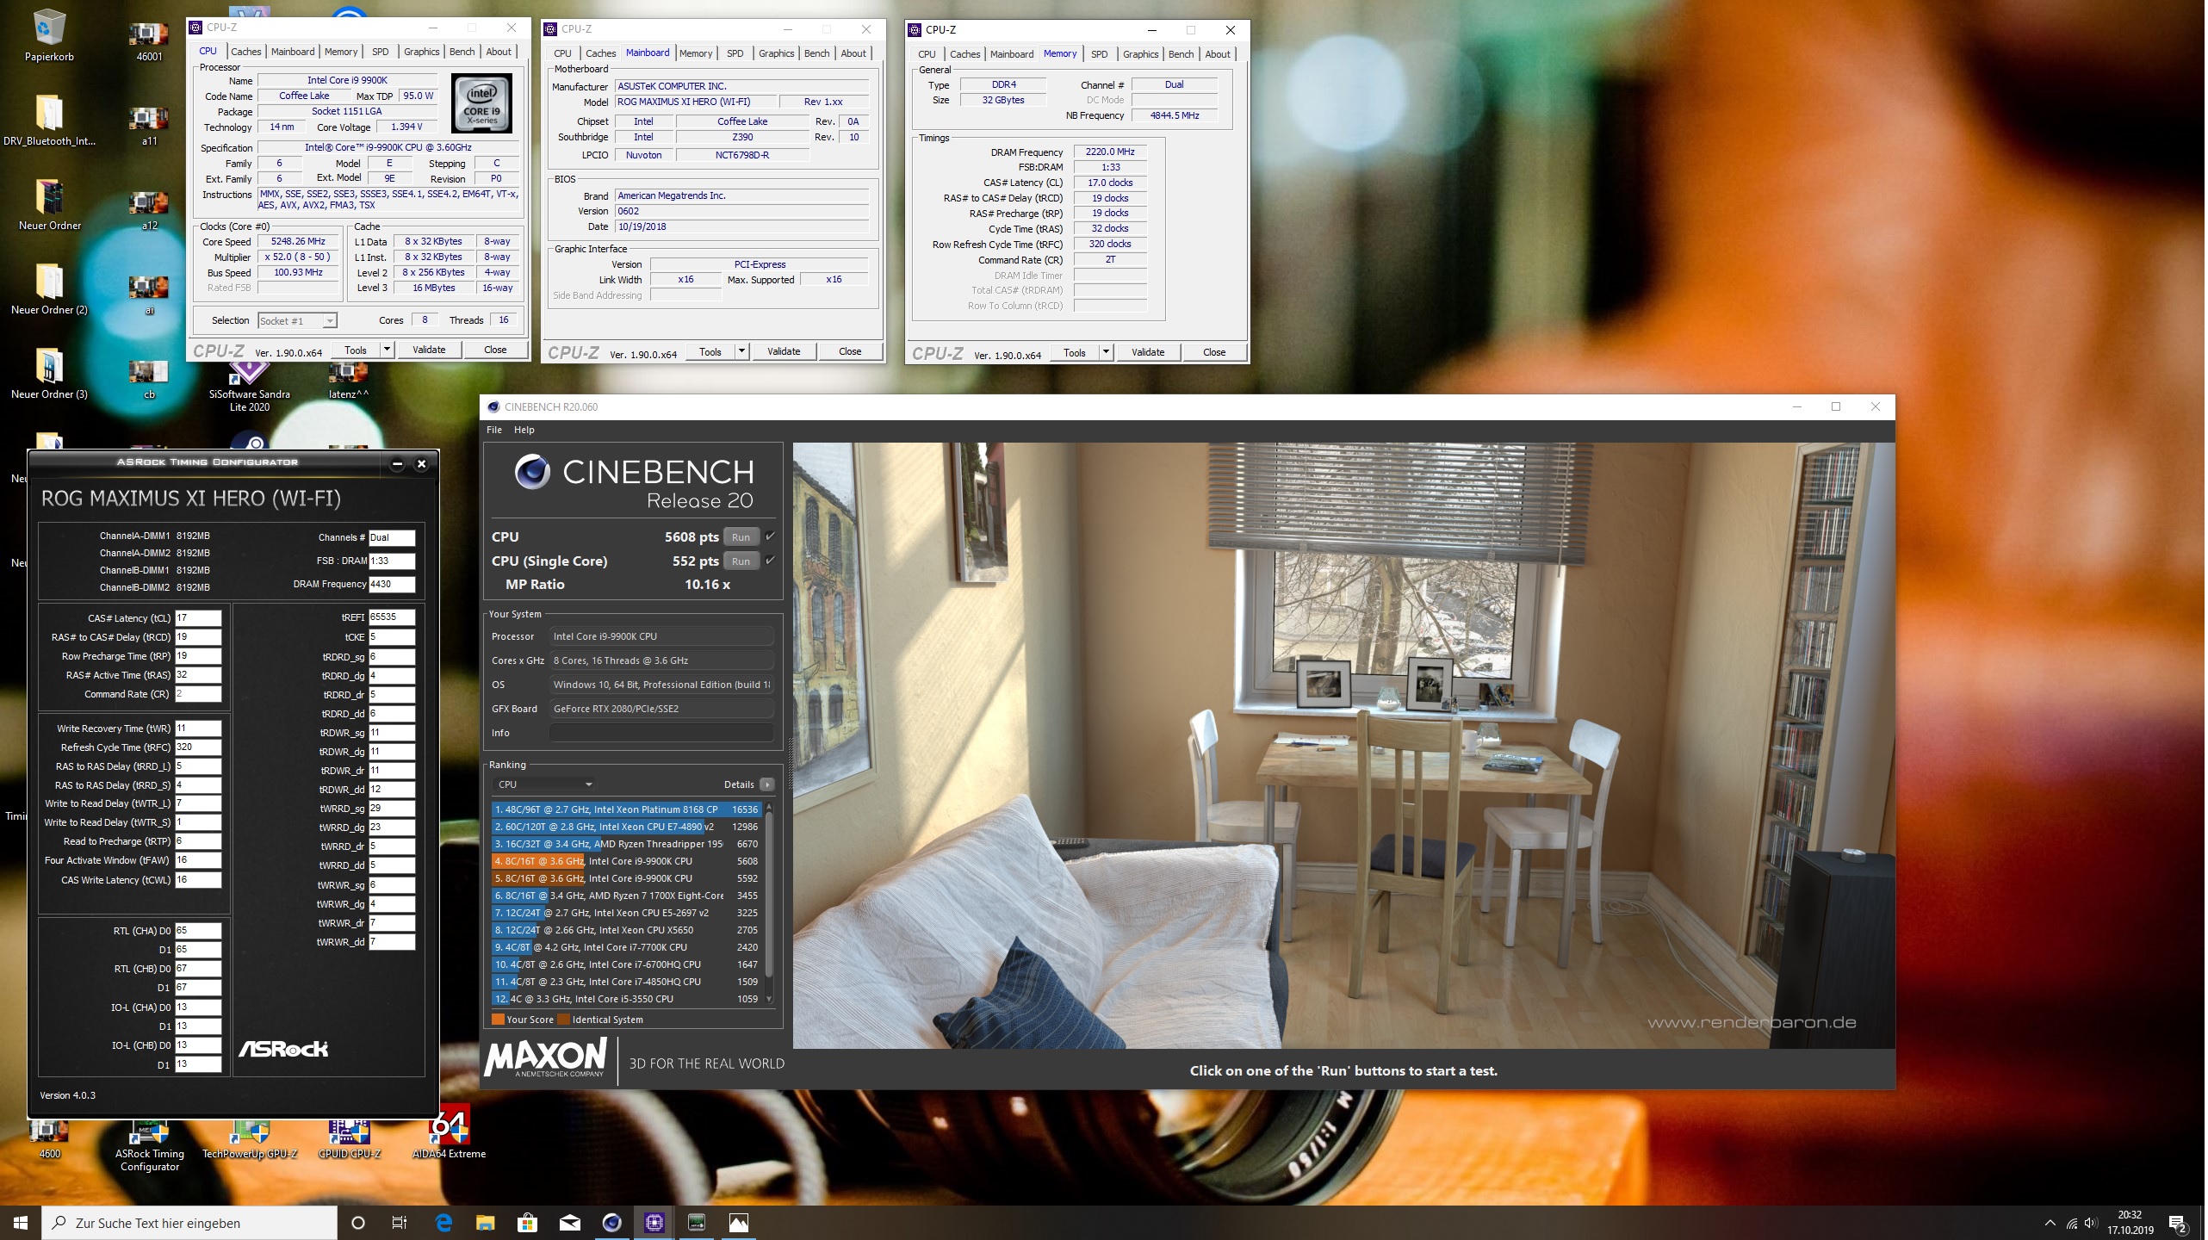Toggle the CPU test checkmark in Cinebench
Viewport: 2208px width, 1240px height.
(x=771, y=536)
